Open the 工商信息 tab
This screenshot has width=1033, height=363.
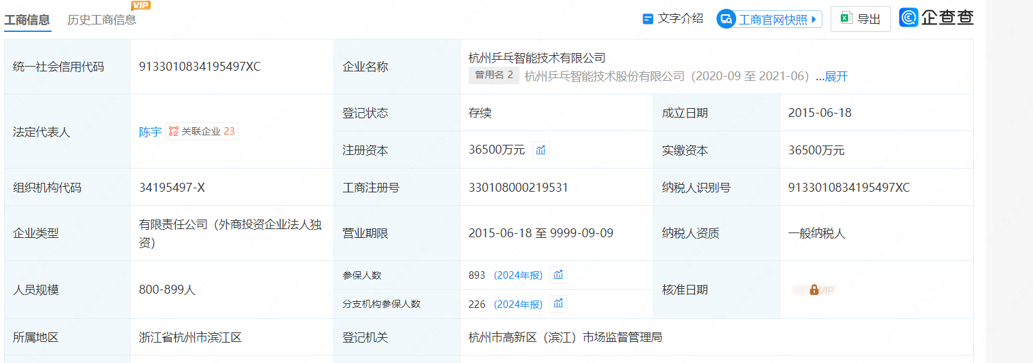27,20
